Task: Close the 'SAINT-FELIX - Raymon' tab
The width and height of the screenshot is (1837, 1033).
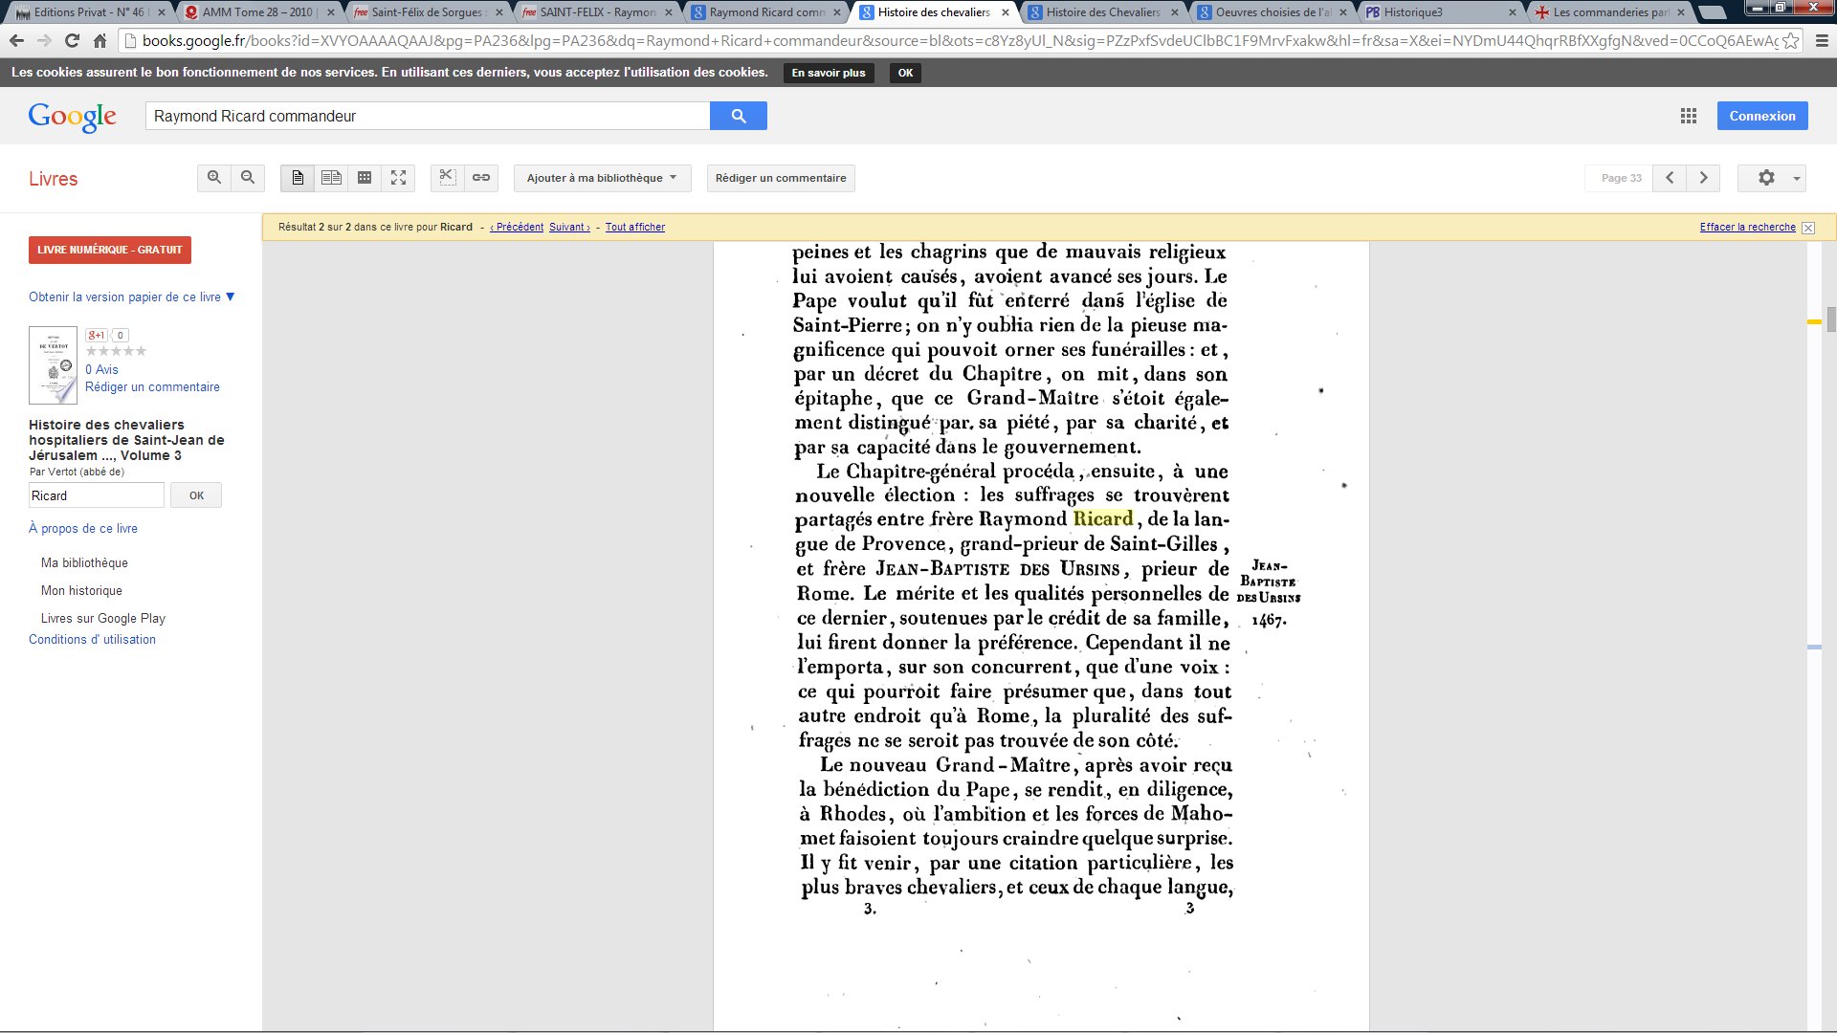Action: point(668,12)
